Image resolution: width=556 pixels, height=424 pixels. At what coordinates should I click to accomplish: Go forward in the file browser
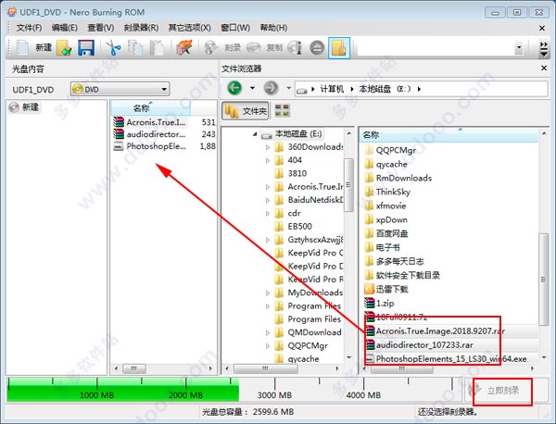tap(271, 88)
